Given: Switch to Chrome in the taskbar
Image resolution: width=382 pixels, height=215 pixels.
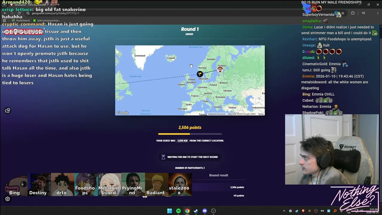Looking at the screenshot, I should [x=187, y=211].
